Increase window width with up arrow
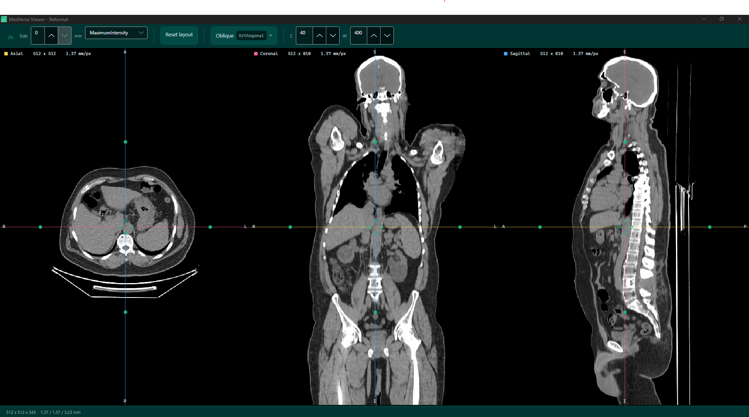Image resolution: width=749 pixels, height=417 pixels. point(374,36)
